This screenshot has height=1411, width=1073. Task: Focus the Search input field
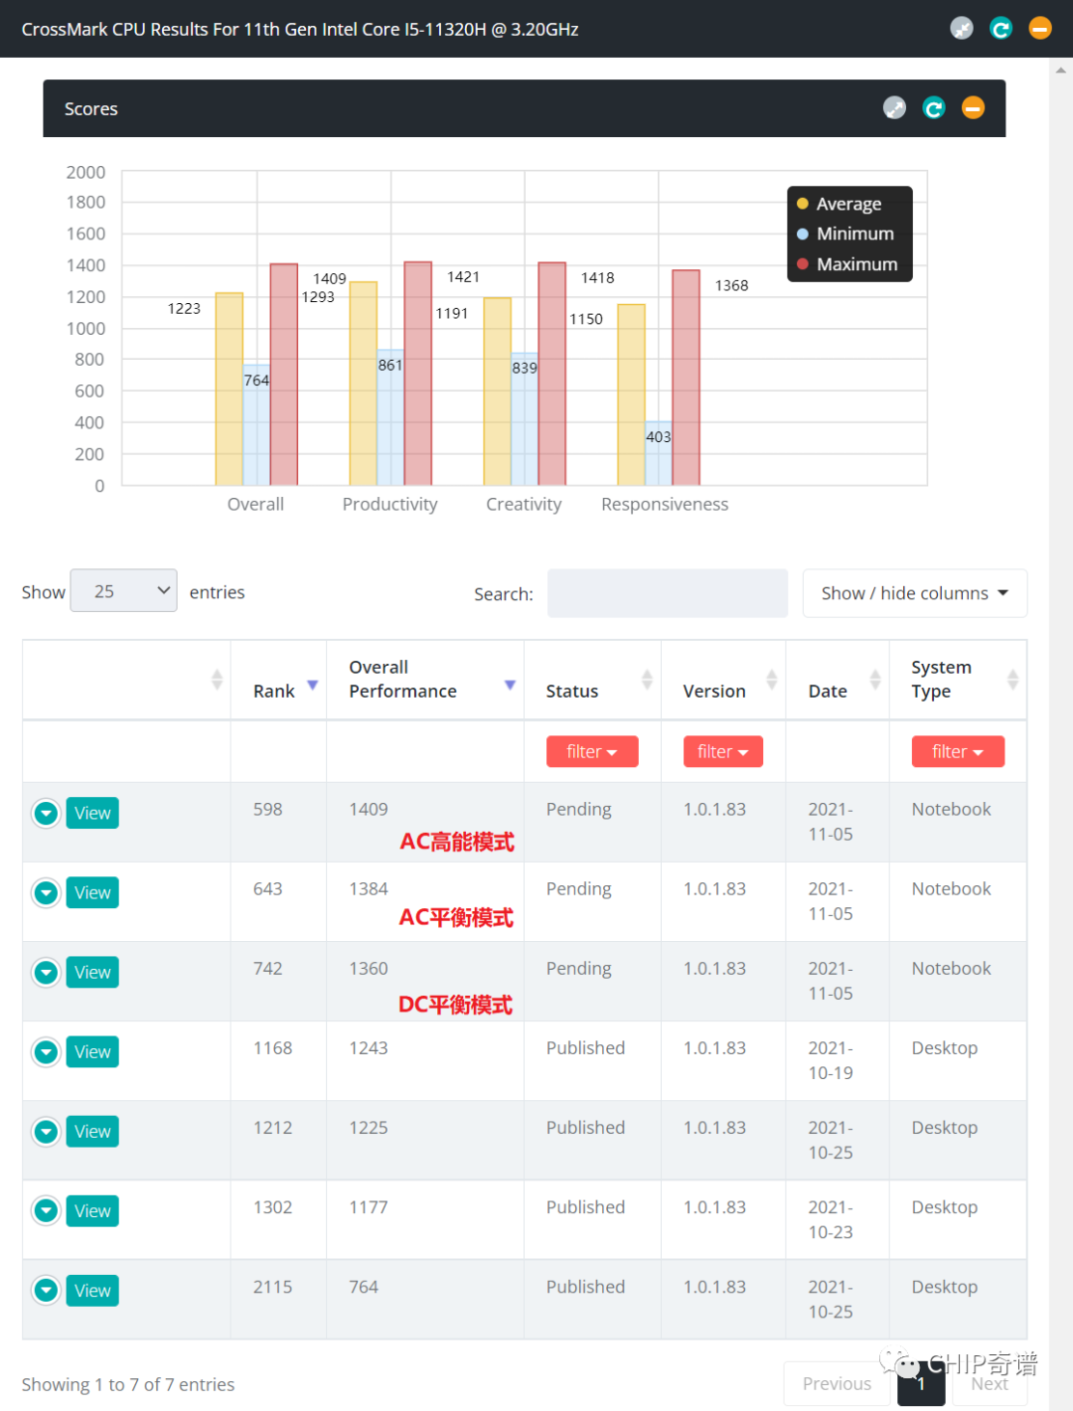pyautogui.click(x=668, y=593)
